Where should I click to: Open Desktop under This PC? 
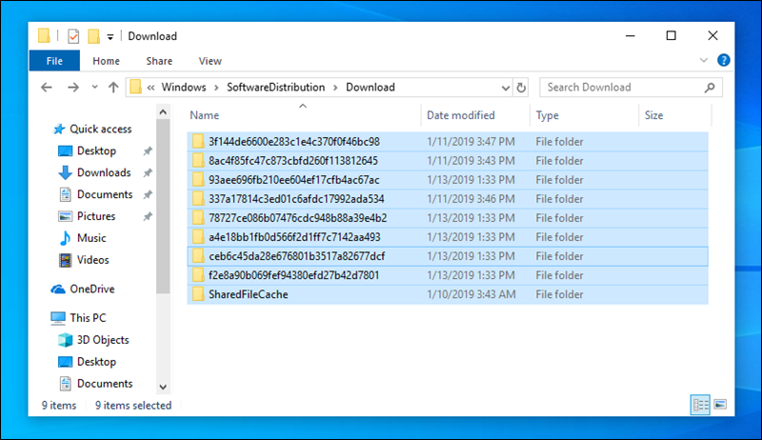88,362
